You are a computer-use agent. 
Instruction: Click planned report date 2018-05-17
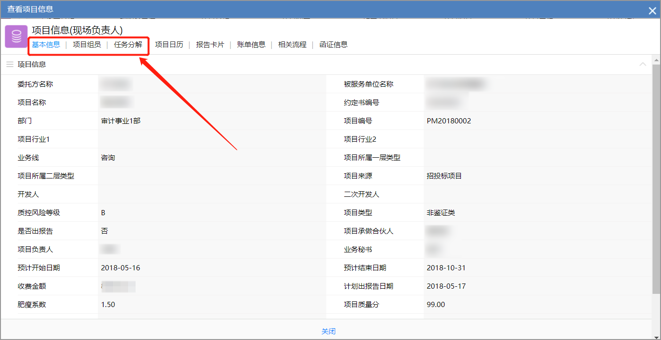[x=446, y=286]
